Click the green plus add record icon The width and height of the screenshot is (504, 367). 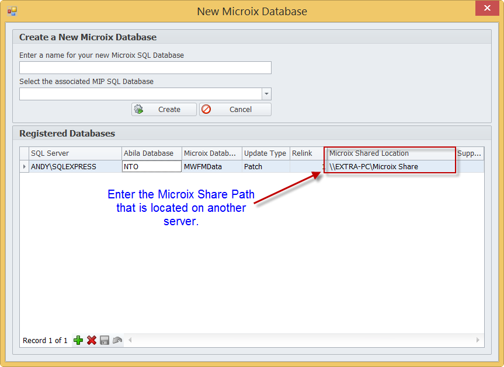click(78, 340)
